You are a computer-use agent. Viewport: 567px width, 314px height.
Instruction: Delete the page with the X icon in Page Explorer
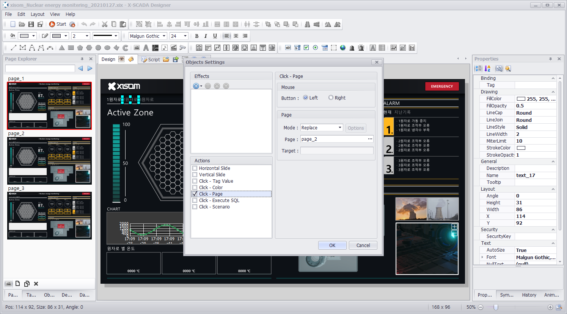coord(36,284)
